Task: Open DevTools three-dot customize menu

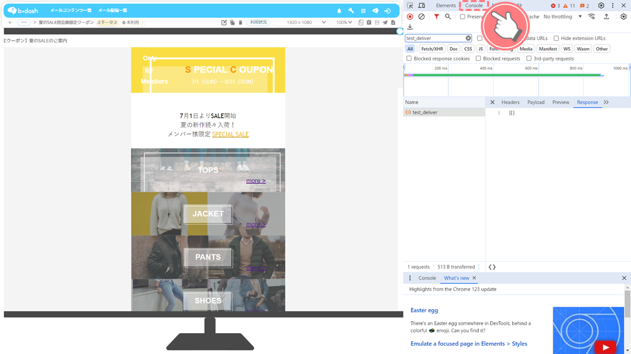Action: tap(613, 6)
